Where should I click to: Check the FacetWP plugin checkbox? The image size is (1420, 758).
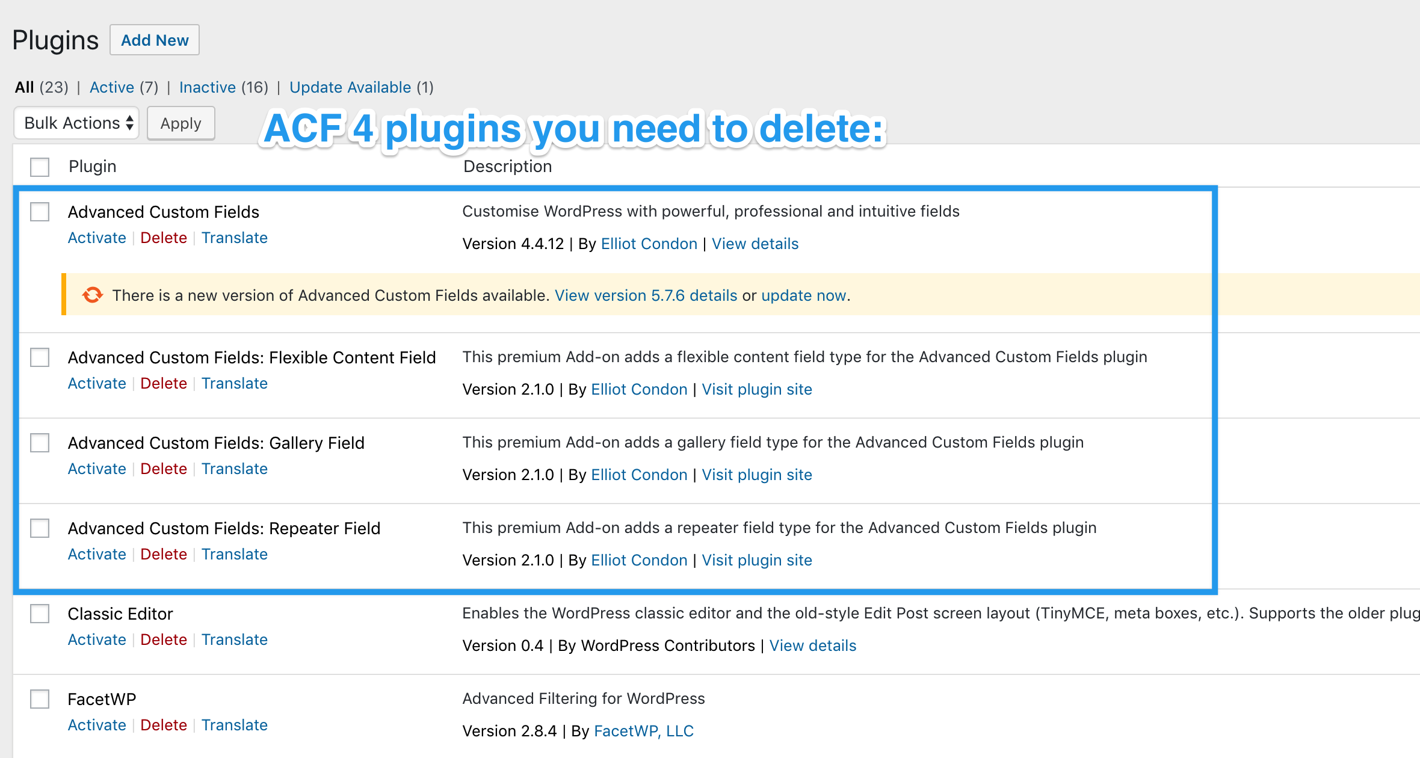[40, 699]
